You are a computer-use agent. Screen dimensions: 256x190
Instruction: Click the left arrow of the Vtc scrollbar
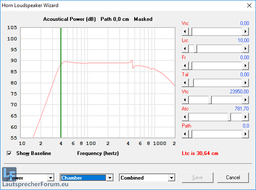(185, 100)
